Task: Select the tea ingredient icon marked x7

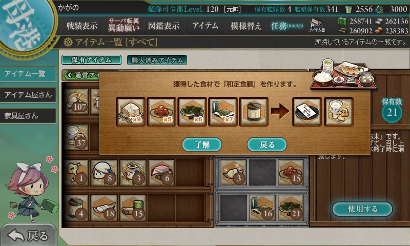Action: pos(223,112)
